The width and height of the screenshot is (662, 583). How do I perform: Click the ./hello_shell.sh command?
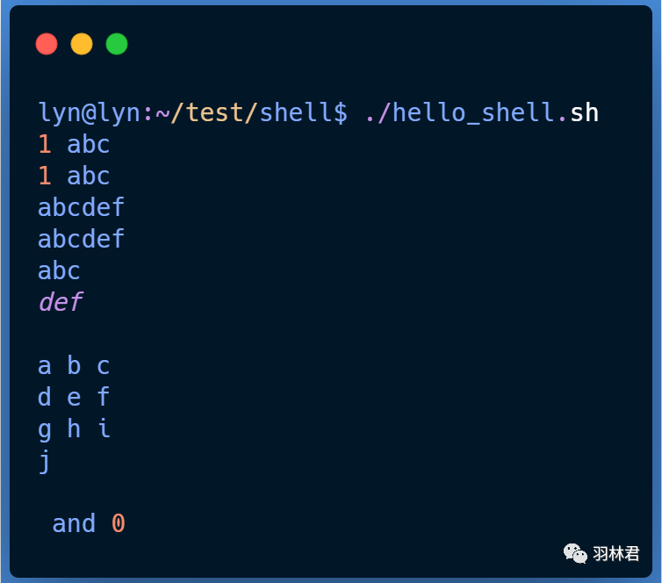tap(482, 112)
